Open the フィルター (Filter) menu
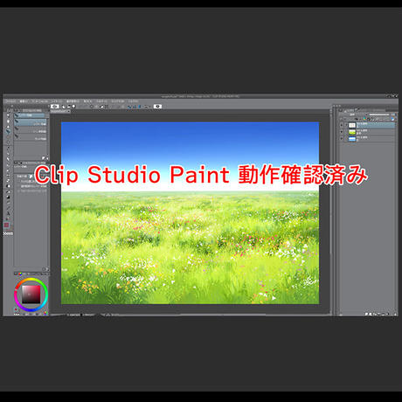The height and width of the screenshot is (402, 402). click(x=102, y=101)
